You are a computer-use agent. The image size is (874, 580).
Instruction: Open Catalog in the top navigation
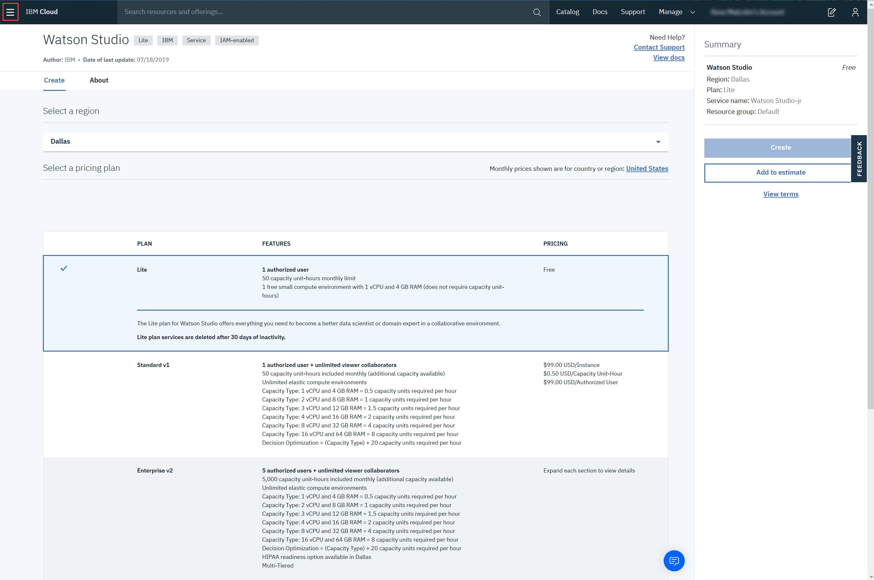568,12
